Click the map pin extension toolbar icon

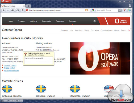[124, 10]
